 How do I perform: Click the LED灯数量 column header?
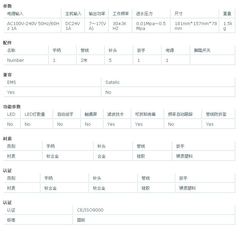pyautogui.click(x=35, y=114)
